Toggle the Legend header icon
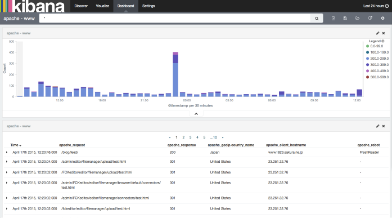Viewport: 392px width, 218px height. 383,41
